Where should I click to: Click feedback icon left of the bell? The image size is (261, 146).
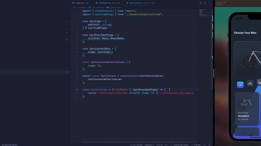coord(205,145)
